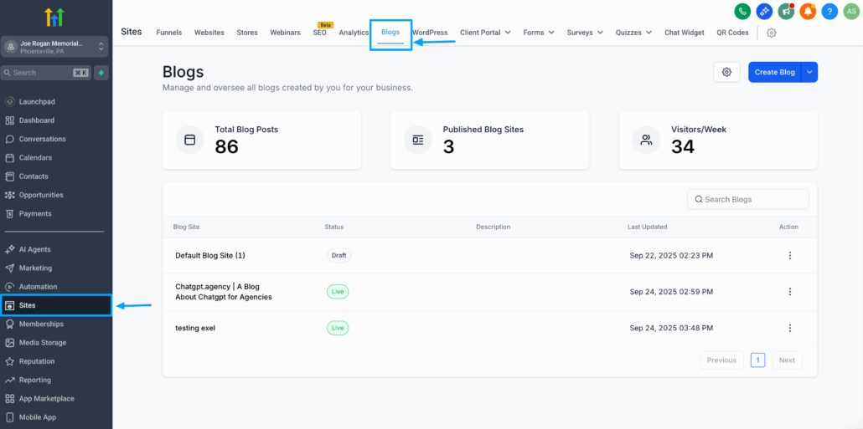Open blog settings gear beside Create Blog
This screenshot has width=863, height=429.
click(x=726, y=72)
